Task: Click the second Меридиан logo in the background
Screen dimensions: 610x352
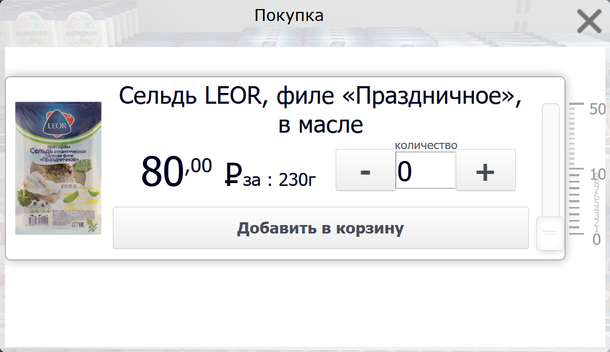Action: click(82, 24)
